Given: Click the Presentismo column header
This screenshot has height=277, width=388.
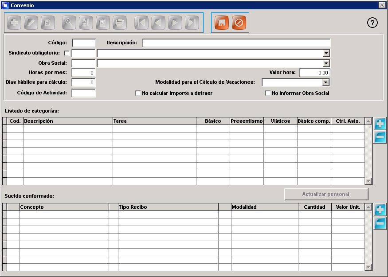Looking at the screenshot, I should click(x=247, y=121).
